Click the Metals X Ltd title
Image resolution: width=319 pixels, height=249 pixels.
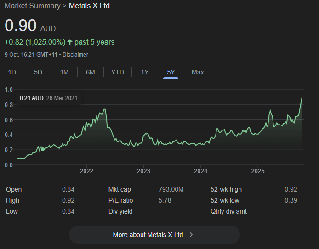[89, 6]
